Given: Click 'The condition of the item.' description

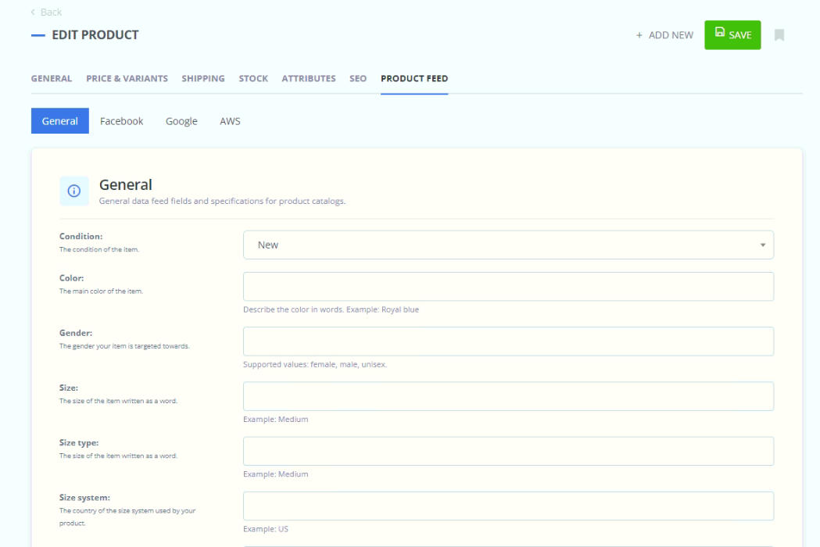Looking at the screenshot, I should pyautogui.click(x=98, y=249).
